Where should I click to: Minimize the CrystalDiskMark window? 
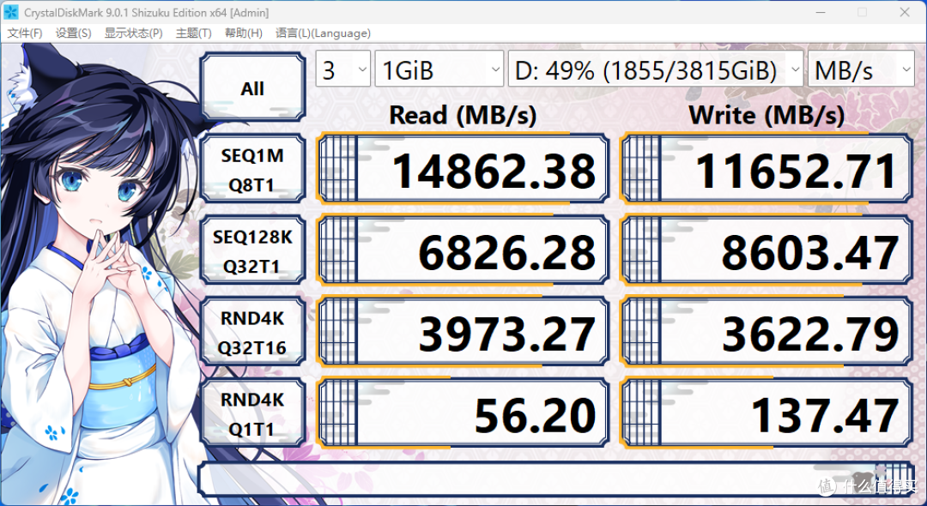tap(820, 12)
